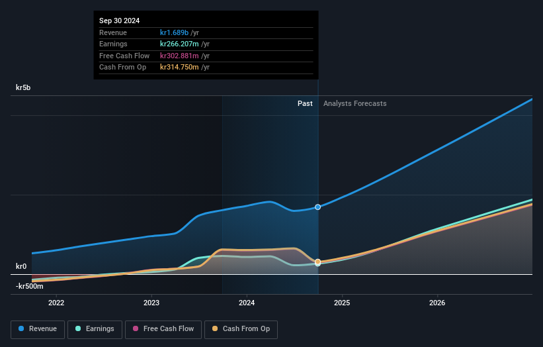Click the Analysts Forecasts label

(x=355, y=103)
